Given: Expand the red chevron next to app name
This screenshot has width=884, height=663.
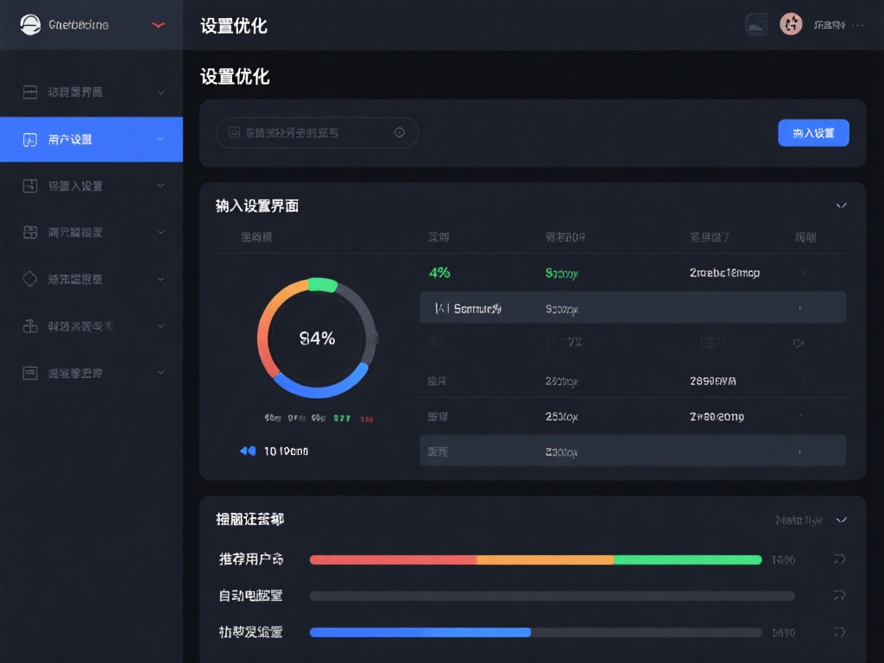Looking at the screenshot, I should (157, 24).
